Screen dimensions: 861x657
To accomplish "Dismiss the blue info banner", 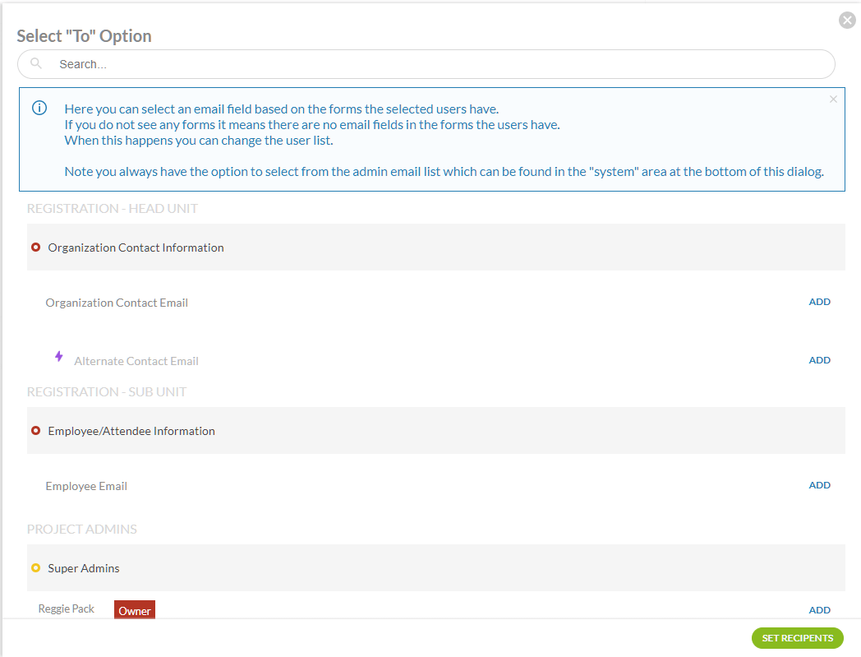I will tap(833, 99).
